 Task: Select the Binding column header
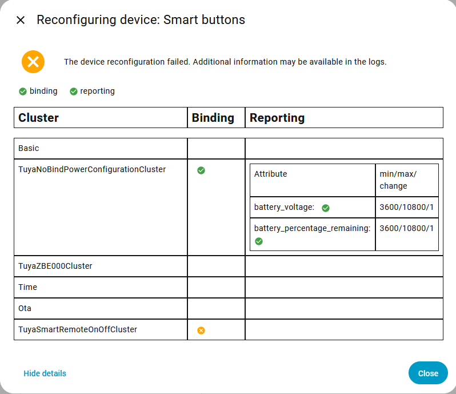tap(216, 118)
